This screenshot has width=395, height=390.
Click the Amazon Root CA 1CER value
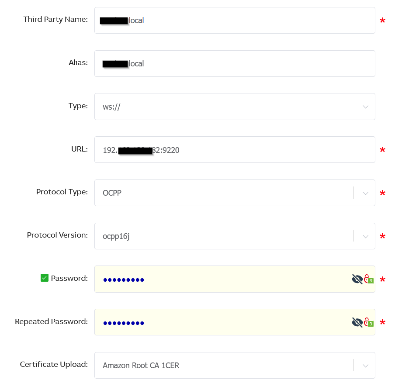[x=141, y=366]
